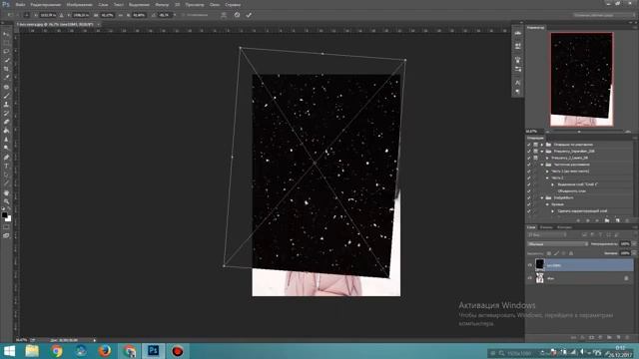The height and width of the screenshot is (359, 639).
Task: Open the layer filter kind dropdown
Action: pyautogui.click(x=547, y=235)
